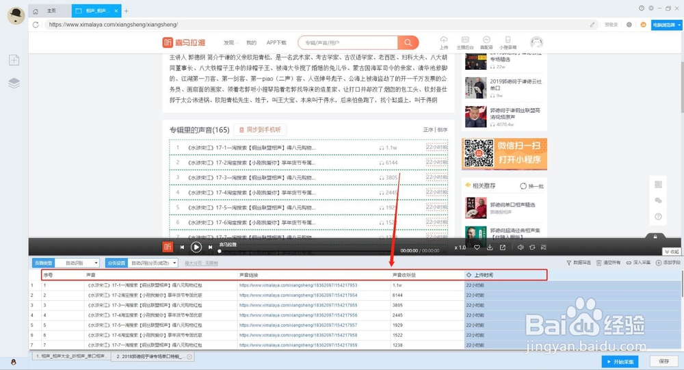Switch to bottom tab 2 2018郭德纲于谦专场

pyautogui.click(x=153, y=356)
